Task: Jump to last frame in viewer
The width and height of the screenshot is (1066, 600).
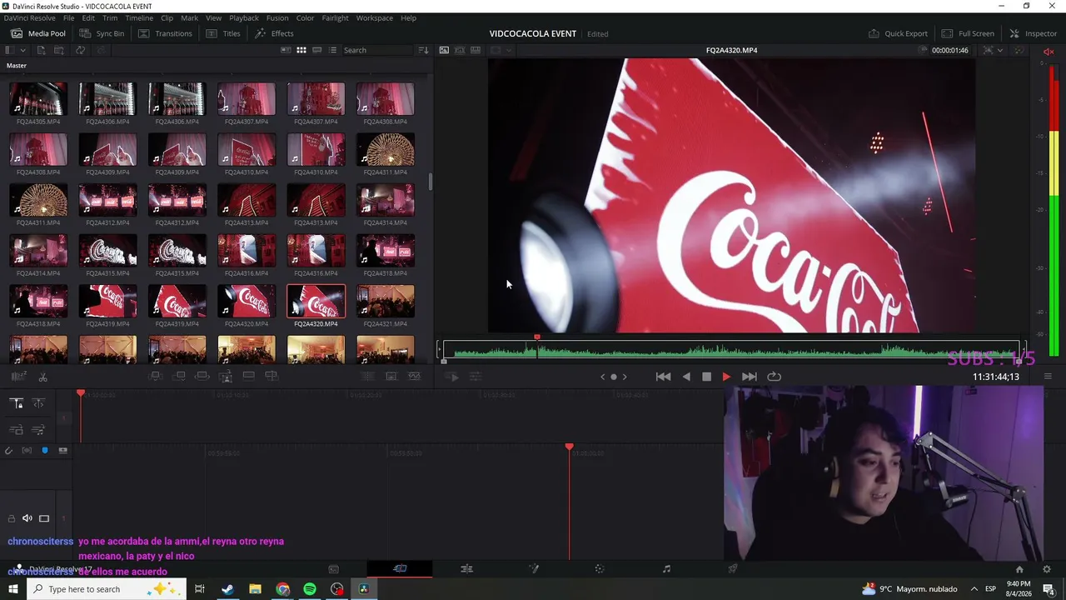Action: click(750, 377)
